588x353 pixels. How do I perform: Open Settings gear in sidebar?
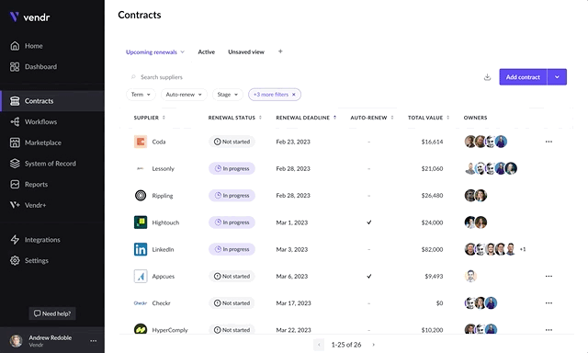point(15,260)
